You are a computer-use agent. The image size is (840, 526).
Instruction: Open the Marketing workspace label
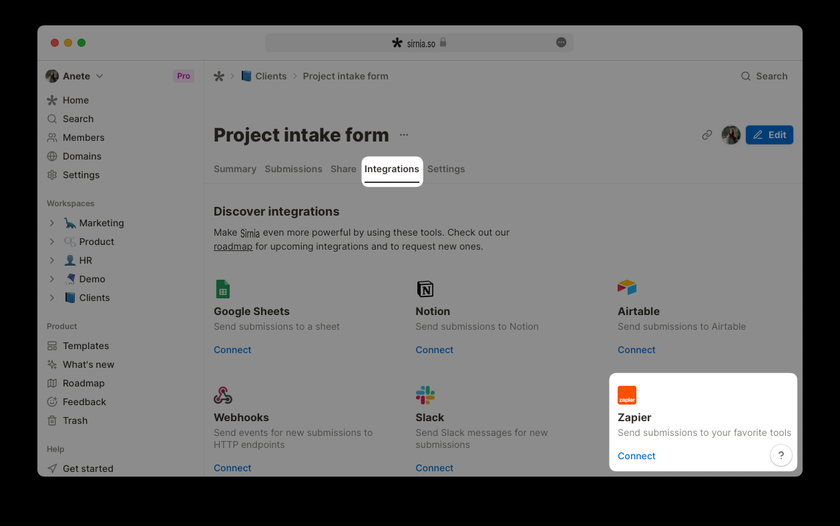101,223
